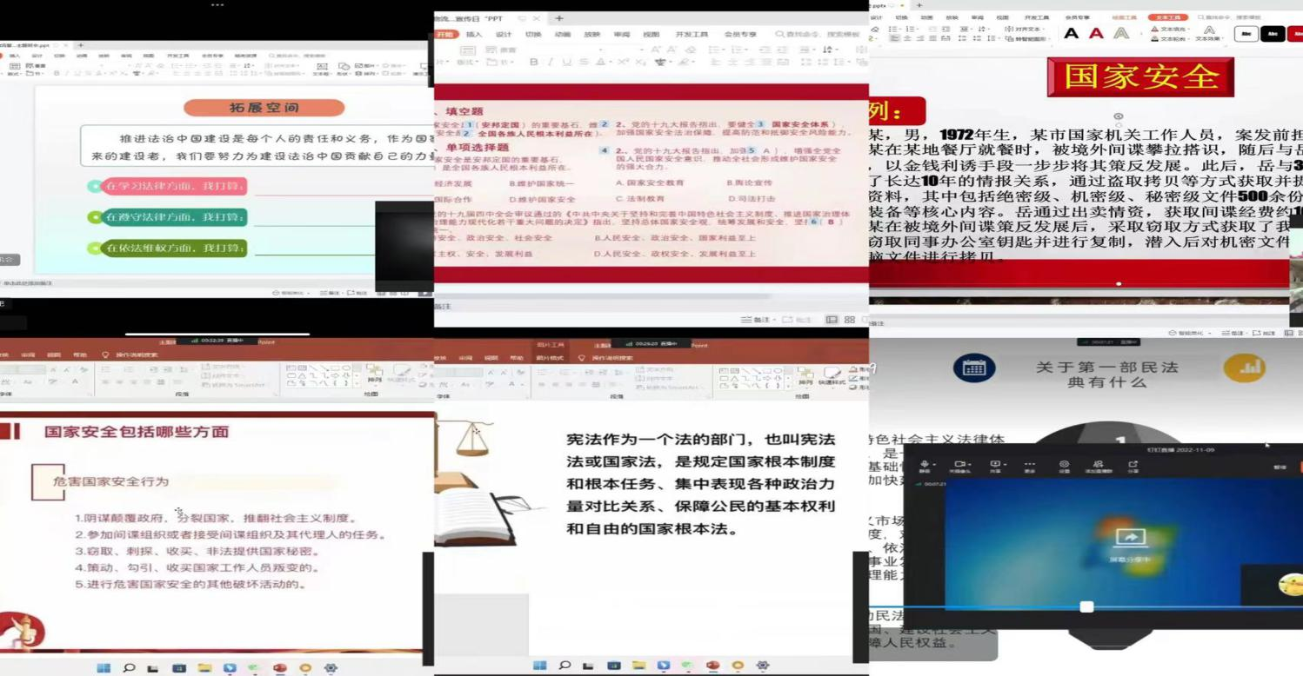Screen dimensions: 1303x676
Task: Click the blue calendar icon on the 民法典 slide
Action: 974,368
